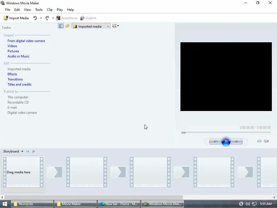The image size is (277, 208).
Task: Open the Clip menu
Action: (50, 10)
